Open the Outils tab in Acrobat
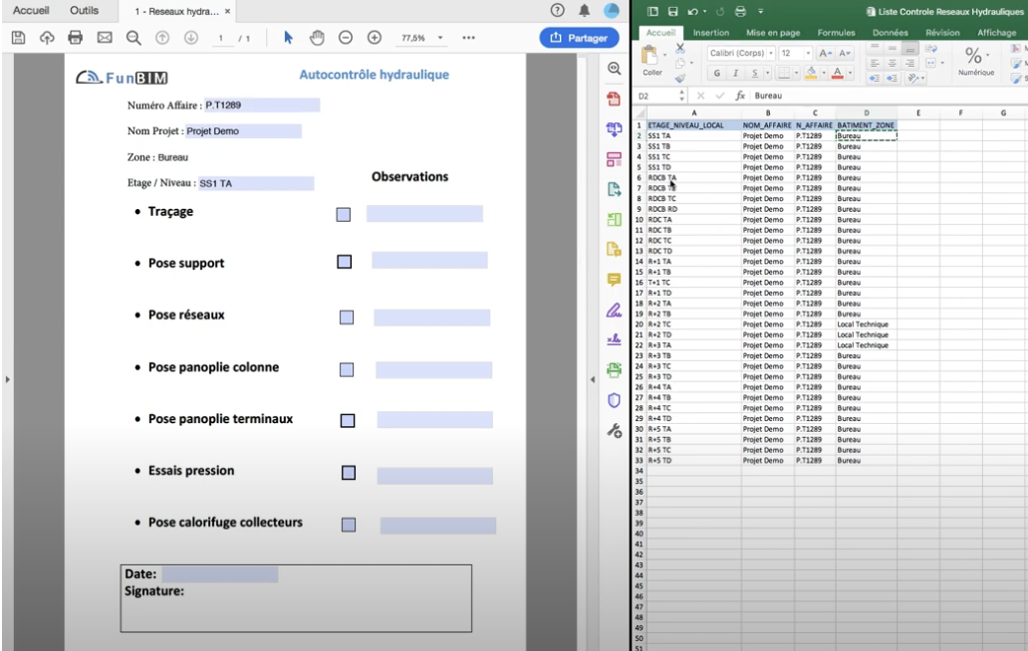 [x=84, y=11]
